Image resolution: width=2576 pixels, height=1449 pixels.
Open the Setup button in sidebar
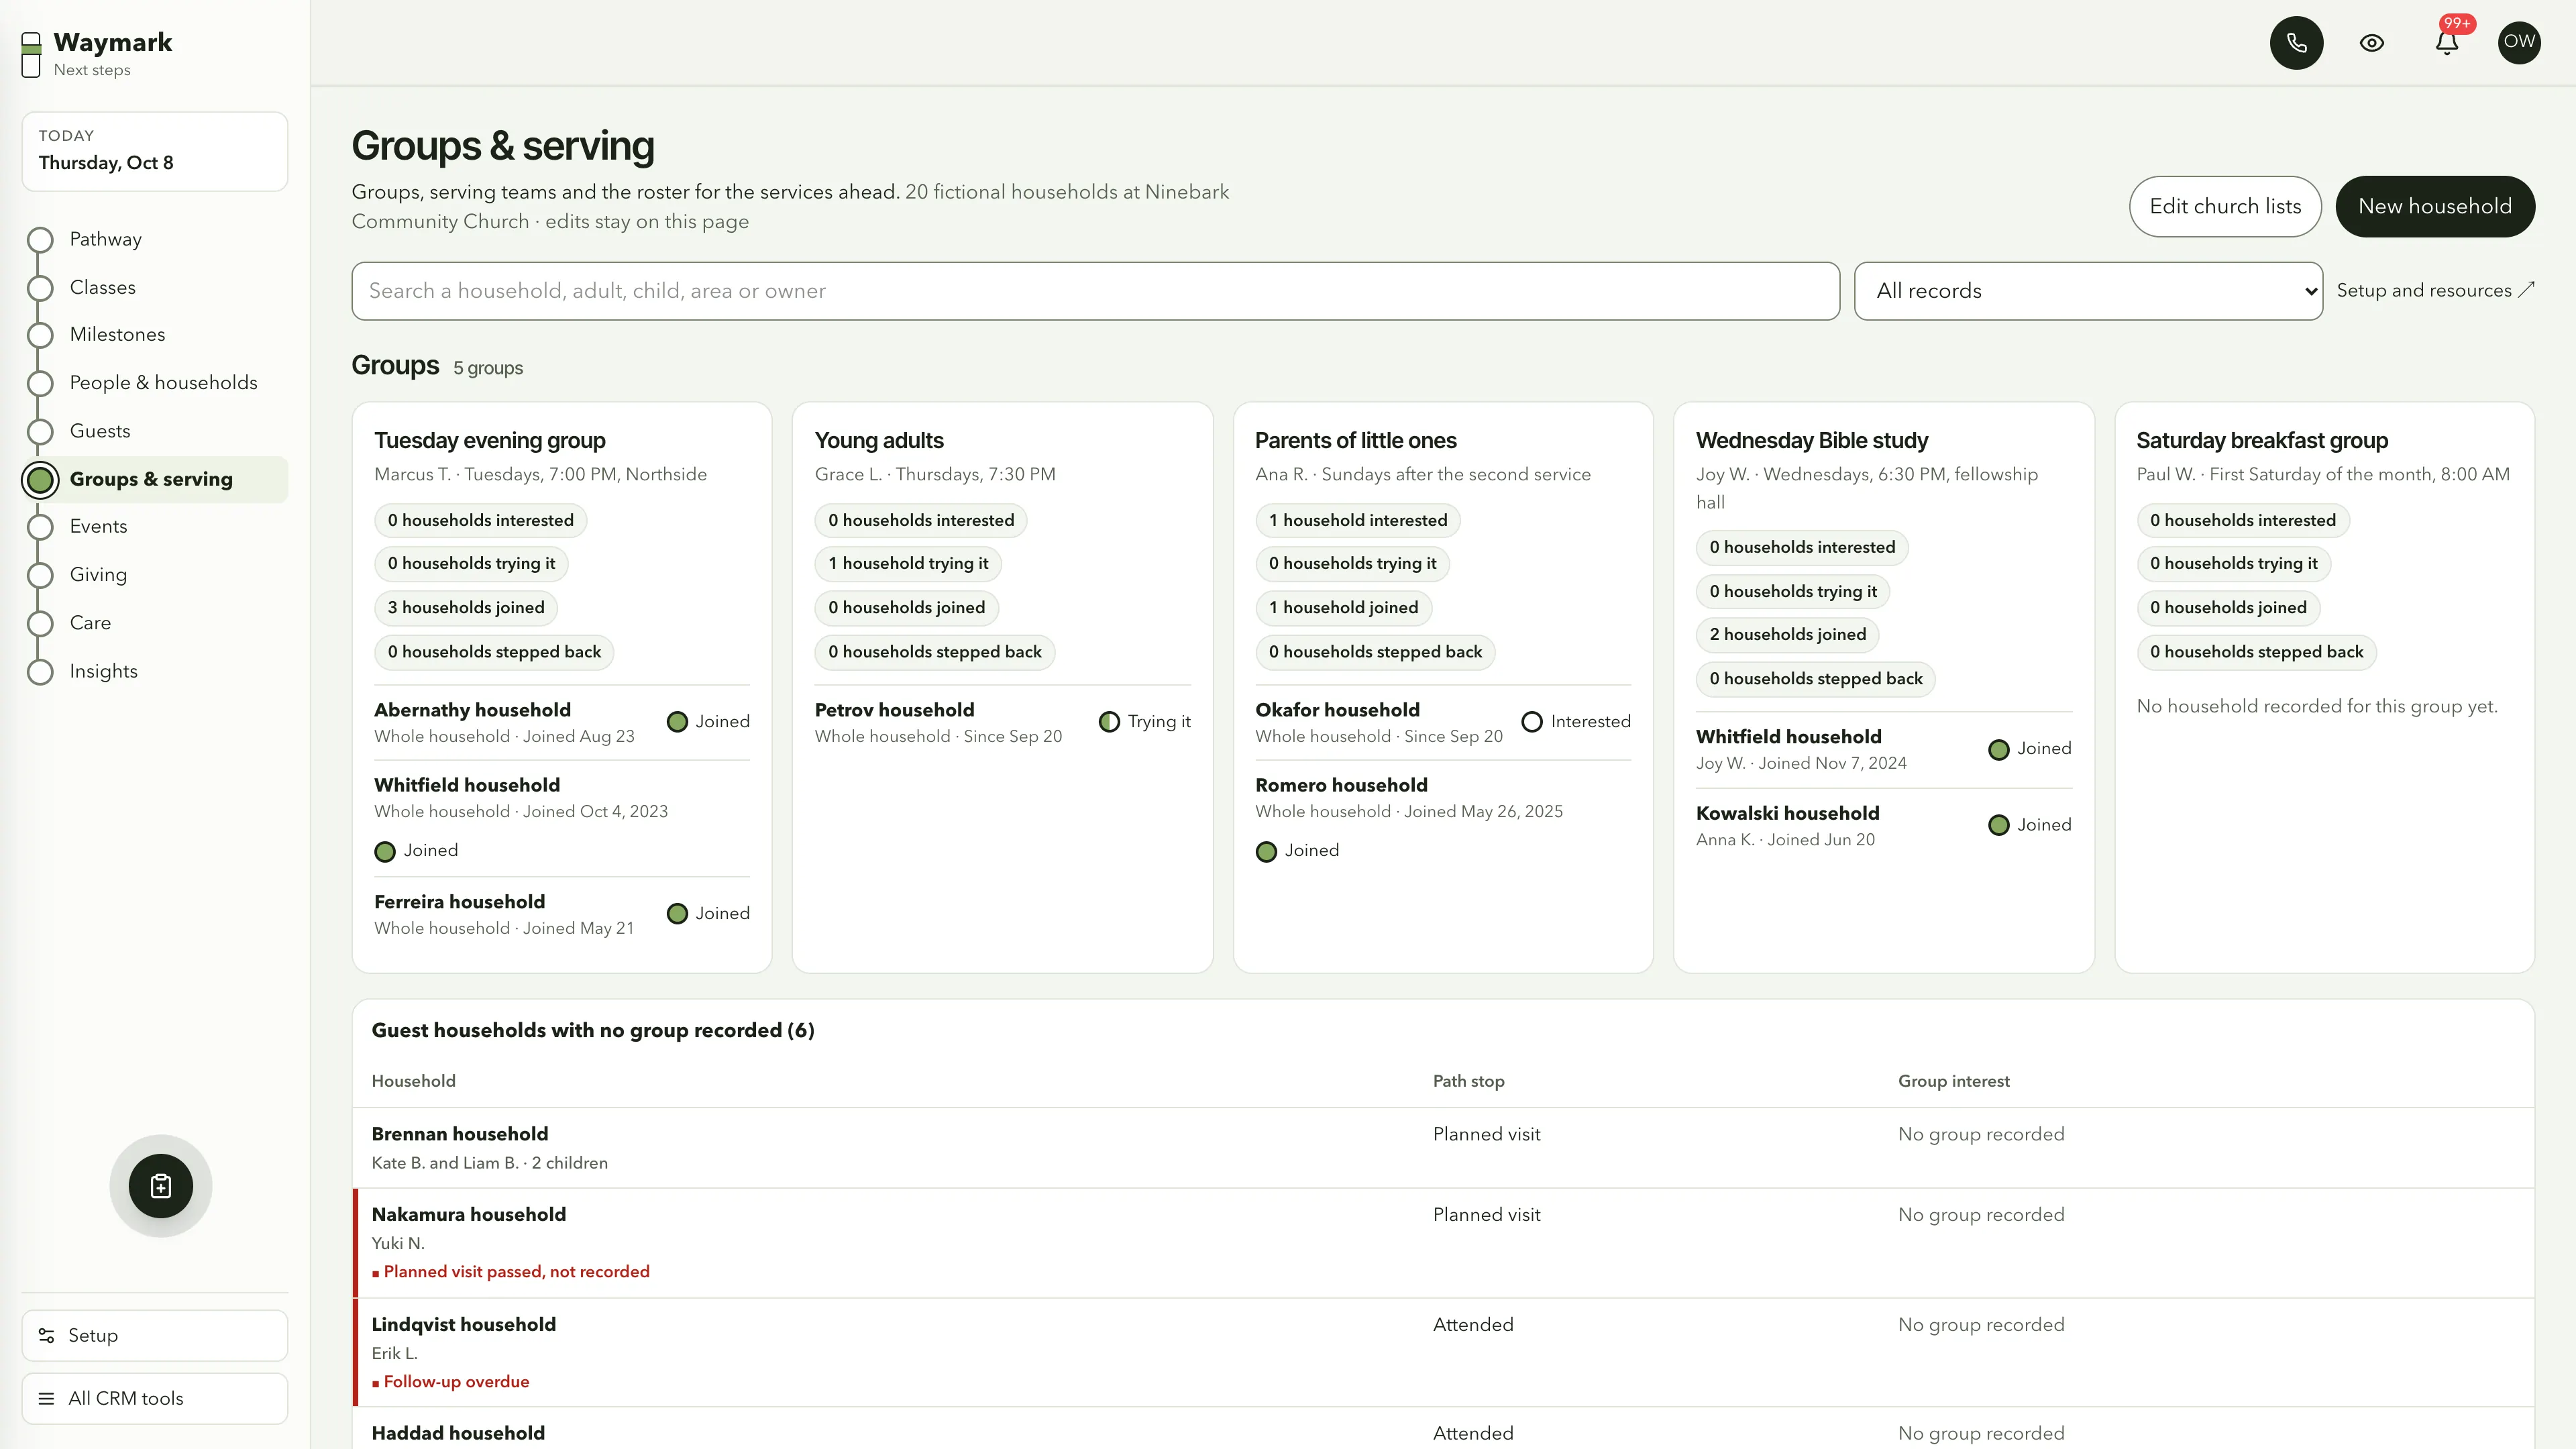click(x=155, y=1336)
